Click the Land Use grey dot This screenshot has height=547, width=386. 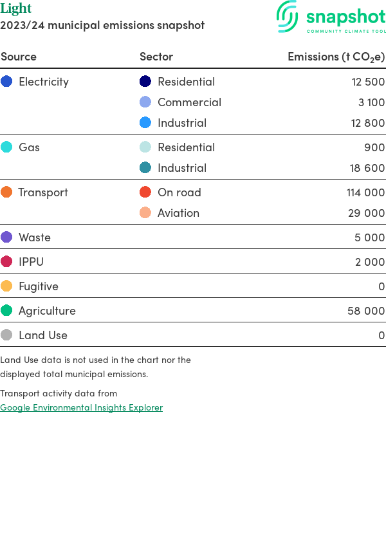[6, 335]
